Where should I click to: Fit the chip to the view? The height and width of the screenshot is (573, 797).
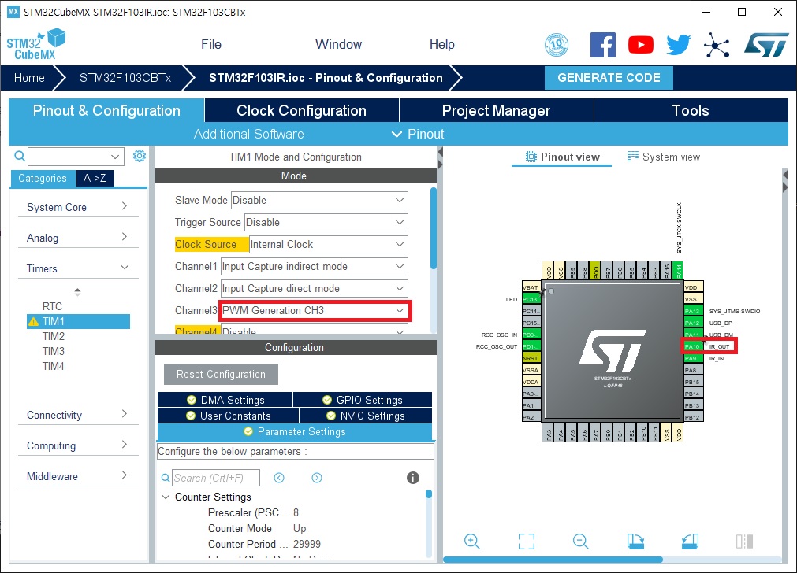click(x=526, y=541)
